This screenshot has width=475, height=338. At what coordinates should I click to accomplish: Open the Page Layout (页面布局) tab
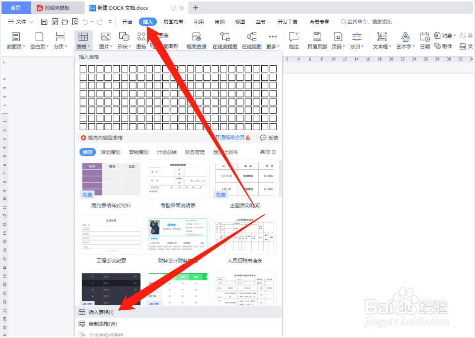click(x=173, y=22)
